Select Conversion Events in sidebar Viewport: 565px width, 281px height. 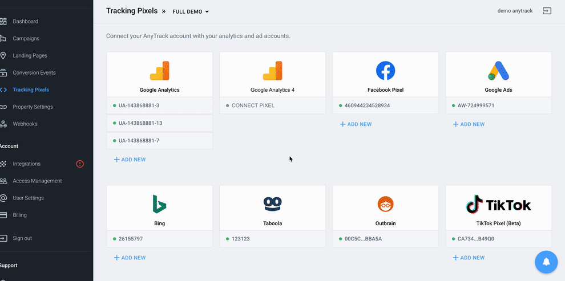pyautogui.click(x=34, y=73)
